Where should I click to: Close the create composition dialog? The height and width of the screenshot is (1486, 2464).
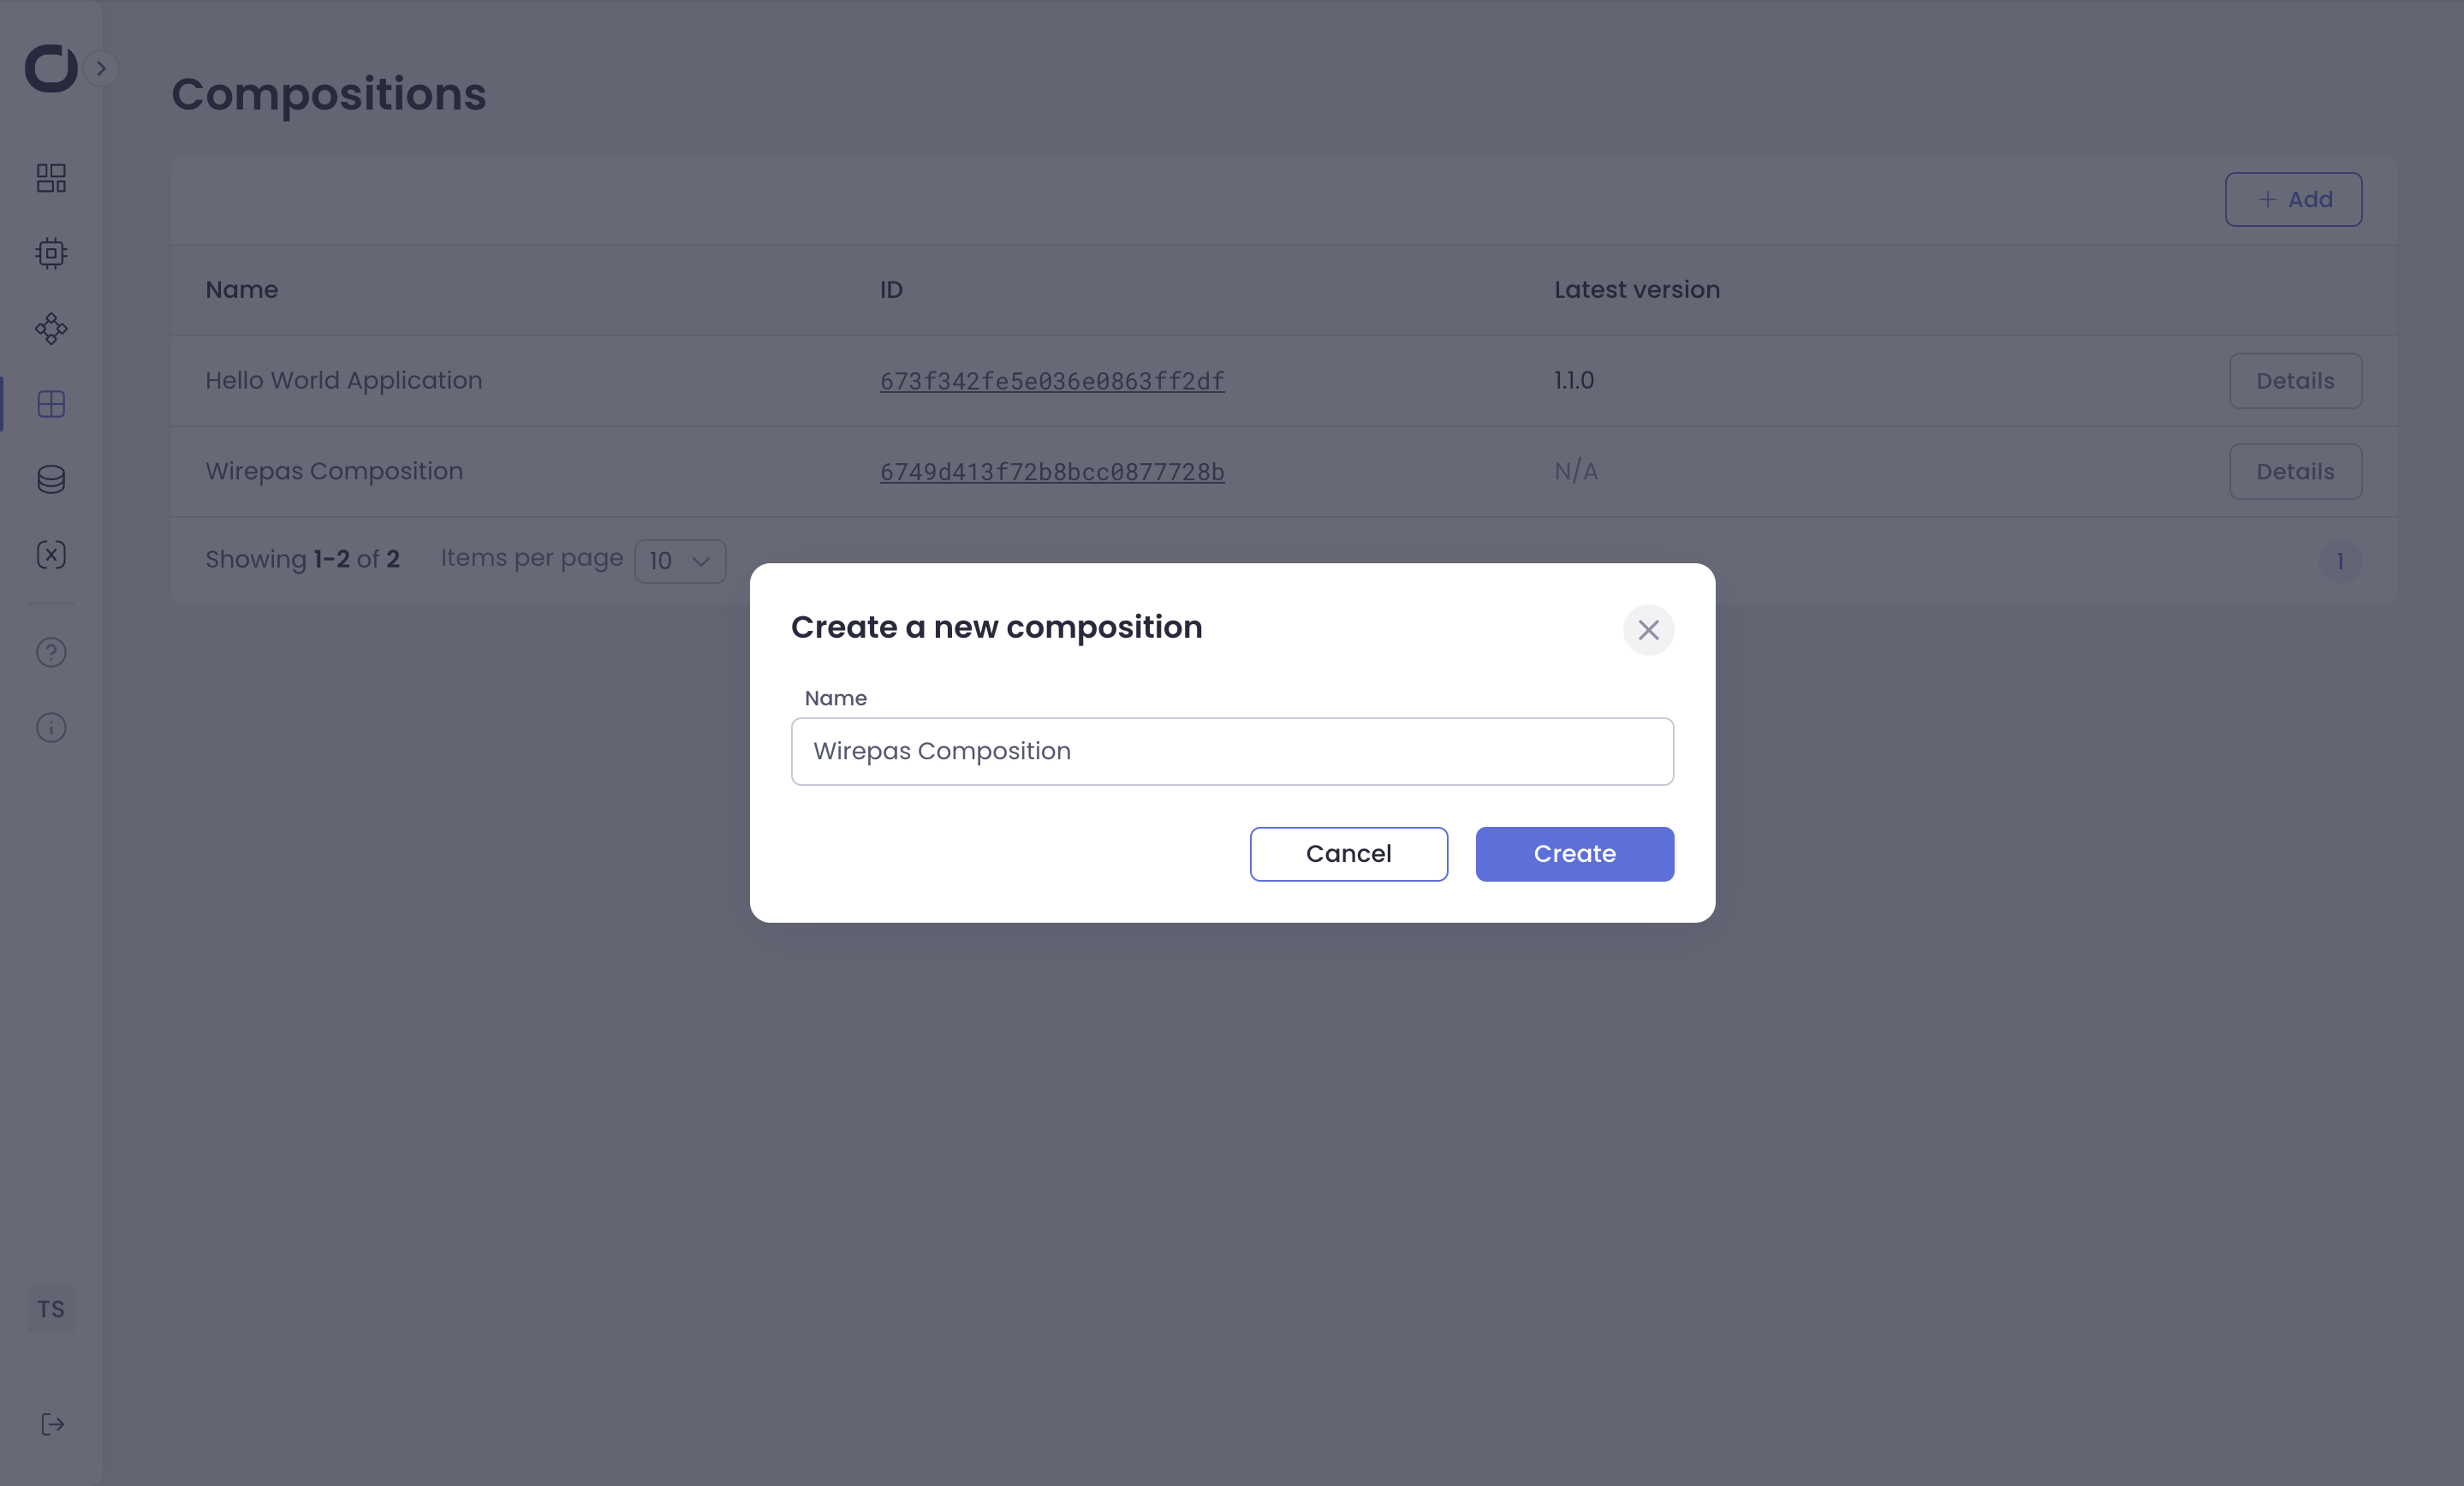(x=1648, y=630)
